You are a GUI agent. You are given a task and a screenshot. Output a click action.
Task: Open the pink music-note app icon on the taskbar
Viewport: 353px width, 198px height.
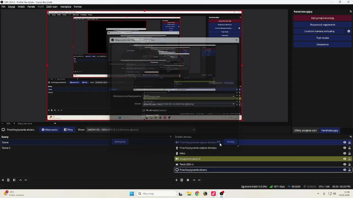pos(213,194)
